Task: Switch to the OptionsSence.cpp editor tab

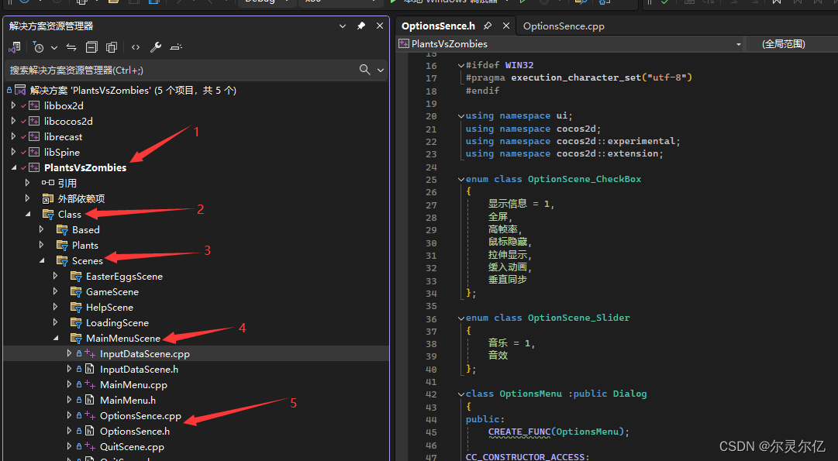Action: tap(564, 26)
